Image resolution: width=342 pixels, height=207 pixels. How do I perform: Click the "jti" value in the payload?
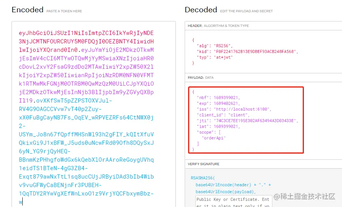click(x=255, y=121)
